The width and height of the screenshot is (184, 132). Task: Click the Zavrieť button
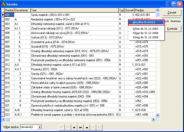[x=172, y=13]
